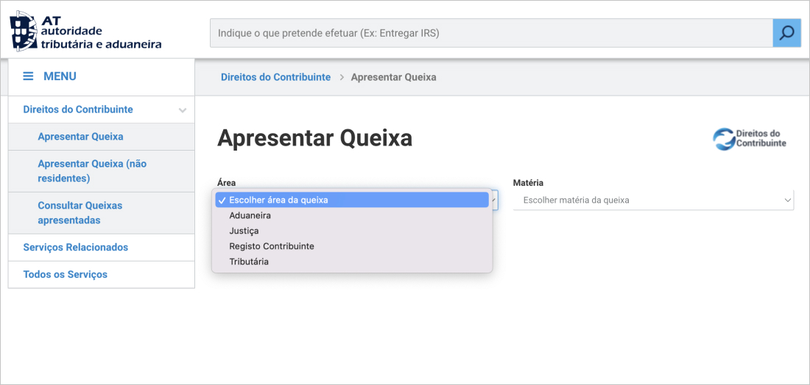Select the Tributária option

[249, 262]
